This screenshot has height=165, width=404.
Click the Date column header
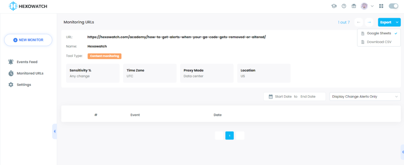(x=218, y=115)
